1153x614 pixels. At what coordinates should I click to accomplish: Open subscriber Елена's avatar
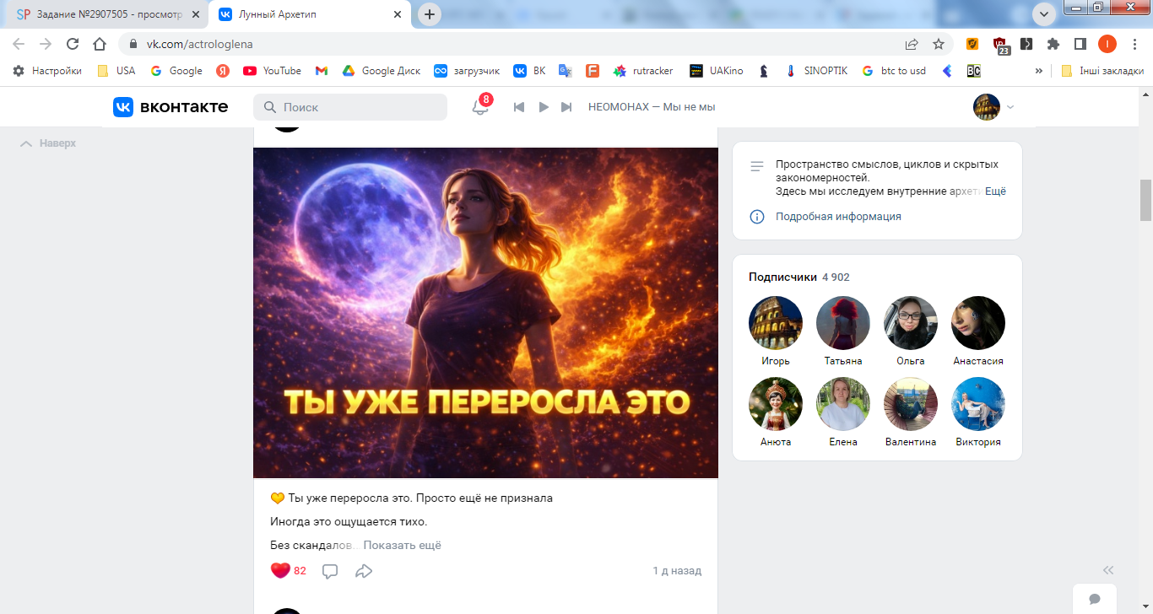click(x=843, y=404)
